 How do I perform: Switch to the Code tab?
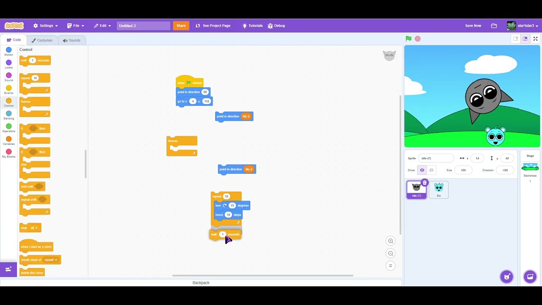point(14,40)
